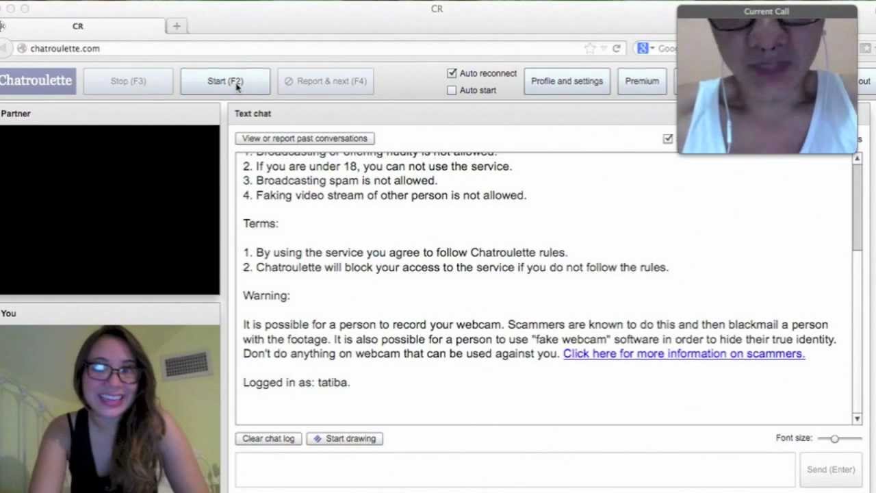Click 'Warning:' heading in chat
The image size is (876, 493).
pyautogui.click(x=266, y=296)
